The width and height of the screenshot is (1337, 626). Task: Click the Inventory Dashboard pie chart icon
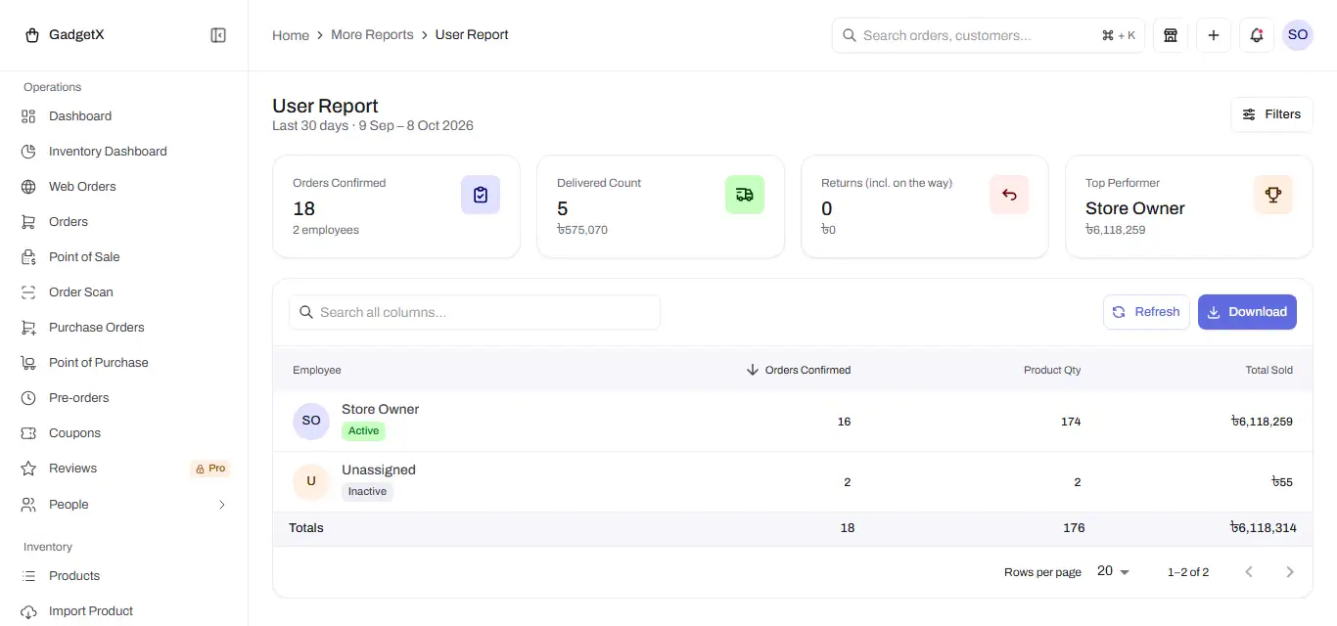click(x=28, y=152)
